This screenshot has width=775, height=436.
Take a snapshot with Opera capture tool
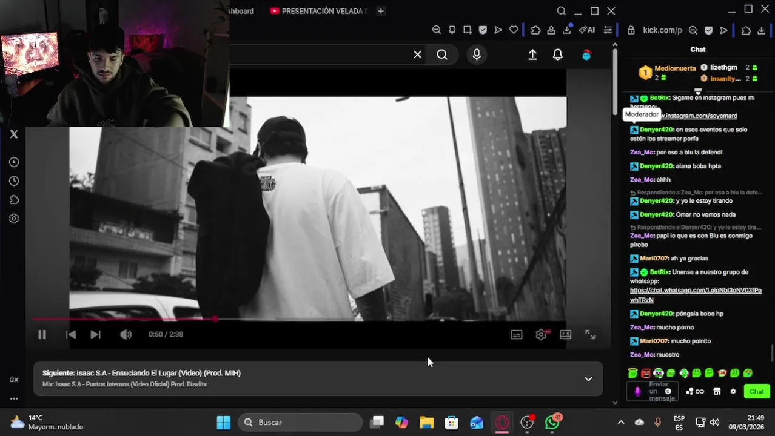point(468,30)
